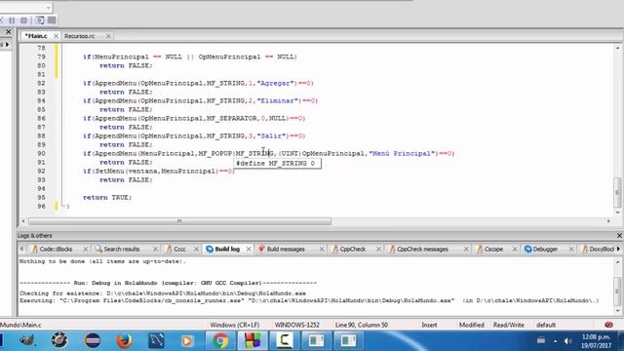The height and width of the screenshot is (351, 624).
Task: Open the Cscope tab
Action: coord(493,250)
